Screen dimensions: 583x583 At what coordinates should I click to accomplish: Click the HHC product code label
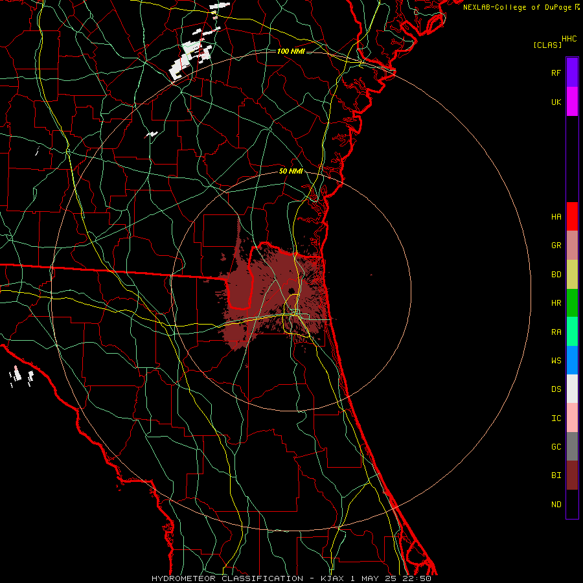(569, 39)
